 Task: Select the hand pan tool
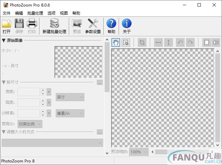tap(116, 42)
